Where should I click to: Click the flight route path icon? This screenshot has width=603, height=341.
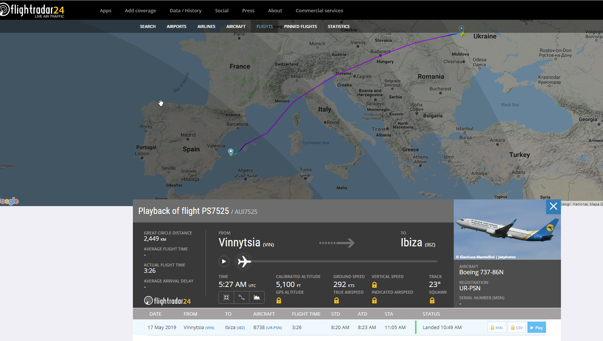point(242,297)
